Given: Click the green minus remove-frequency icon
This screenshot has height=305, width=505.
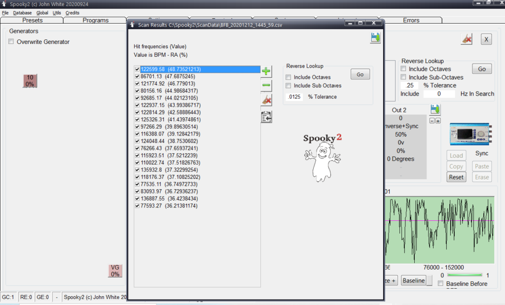Looking at the screenshot, I should click(x=266, y=85).
